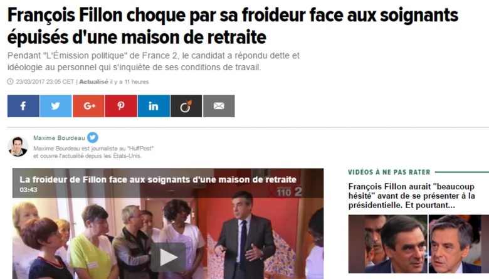Click the video title overlay text
Screen dimensions: 489x279
click(158, 179)
